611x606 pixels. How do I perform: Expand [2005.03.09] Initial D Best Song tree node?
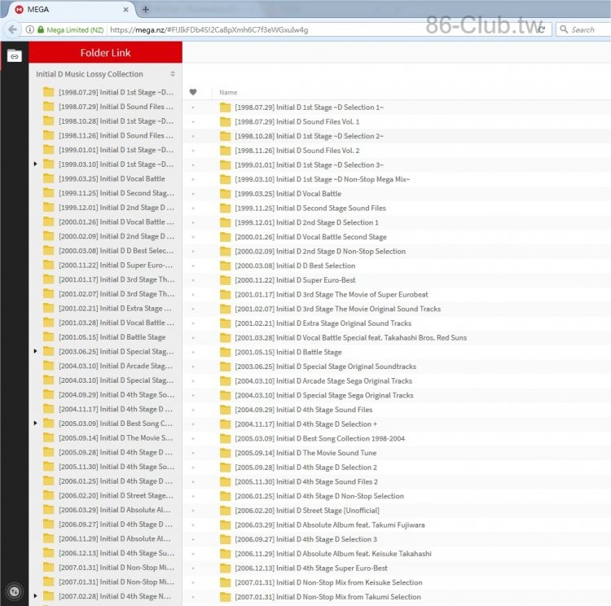(35, 424)
